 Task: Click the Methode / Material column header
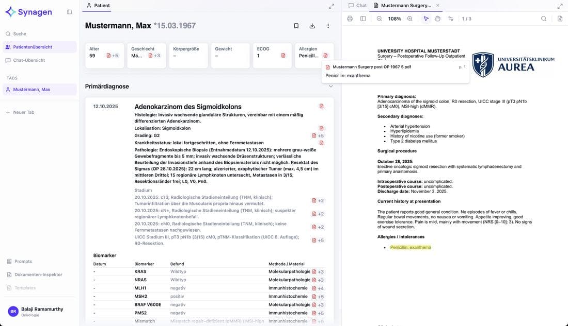(287, 264)
